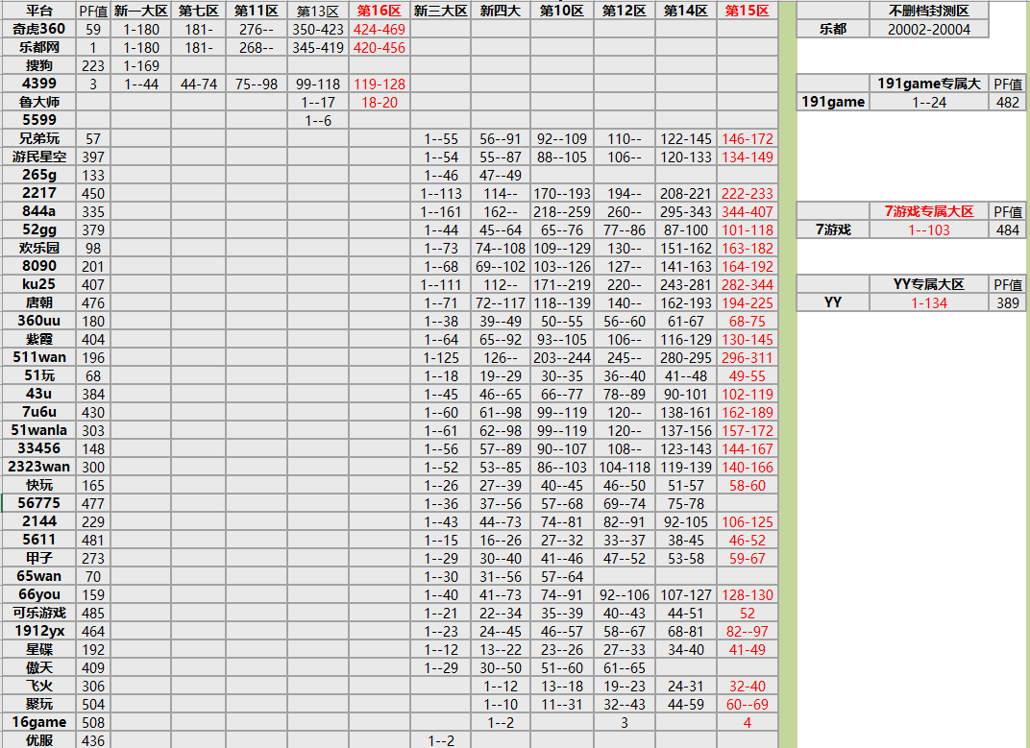Screen dimensions: 1030x748
Task: Select the 游民星空 platform cell
Action: [38, 157]
